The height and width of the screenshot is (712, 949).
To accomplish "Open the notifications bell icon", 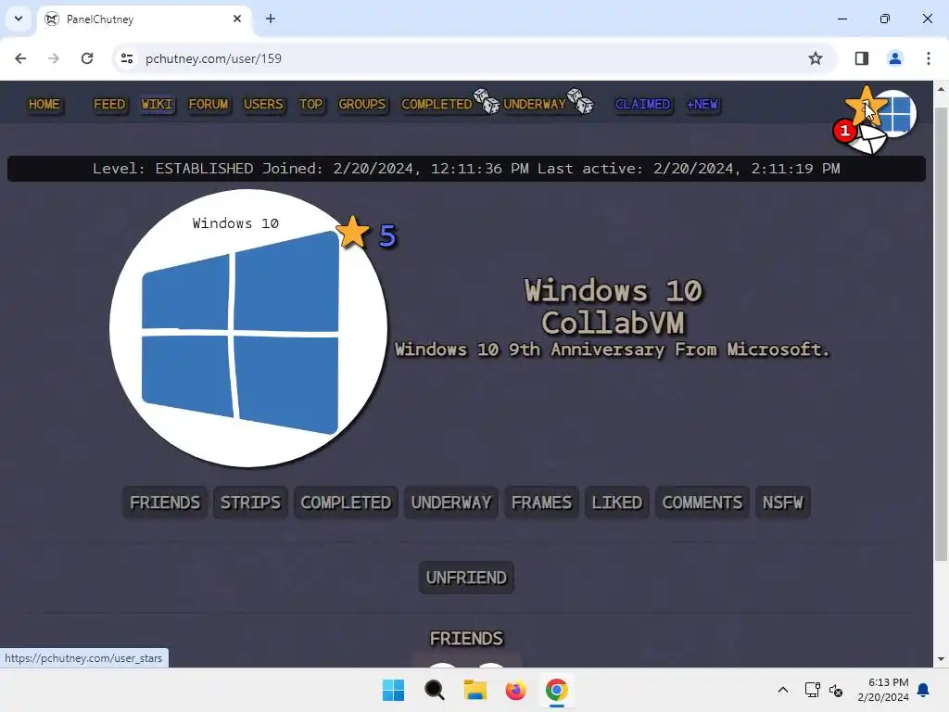I will [x=923, y=690].
